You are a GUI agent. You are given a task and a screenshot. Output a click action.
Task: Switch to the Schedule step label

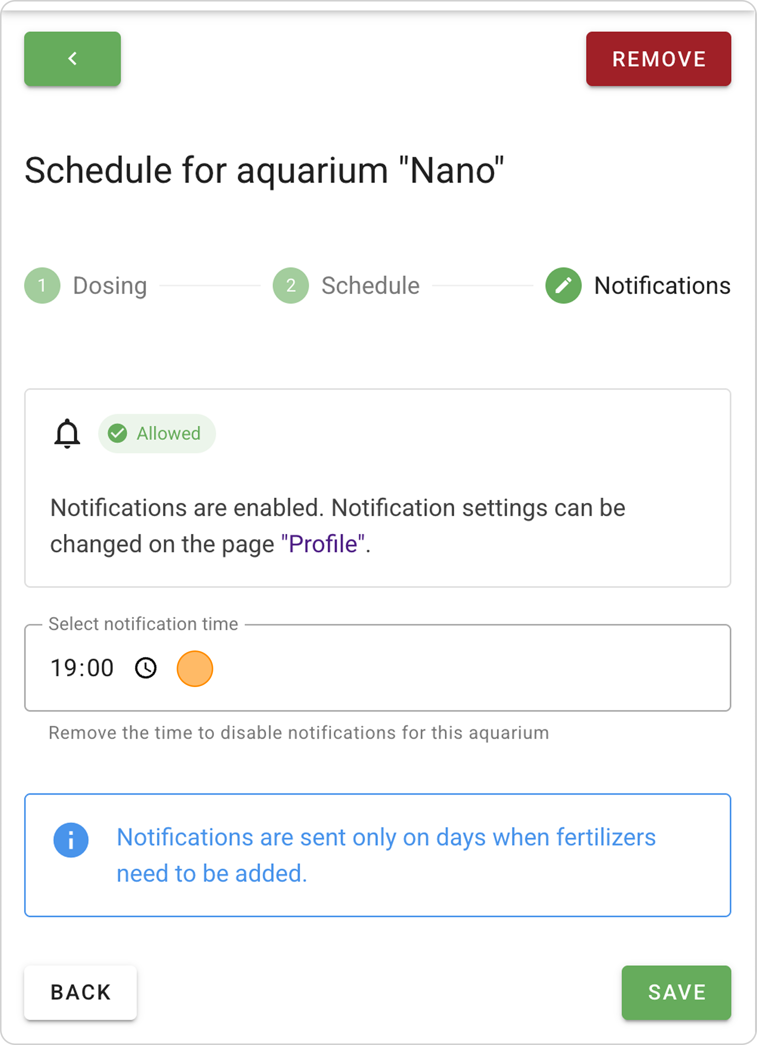(370, 286)
